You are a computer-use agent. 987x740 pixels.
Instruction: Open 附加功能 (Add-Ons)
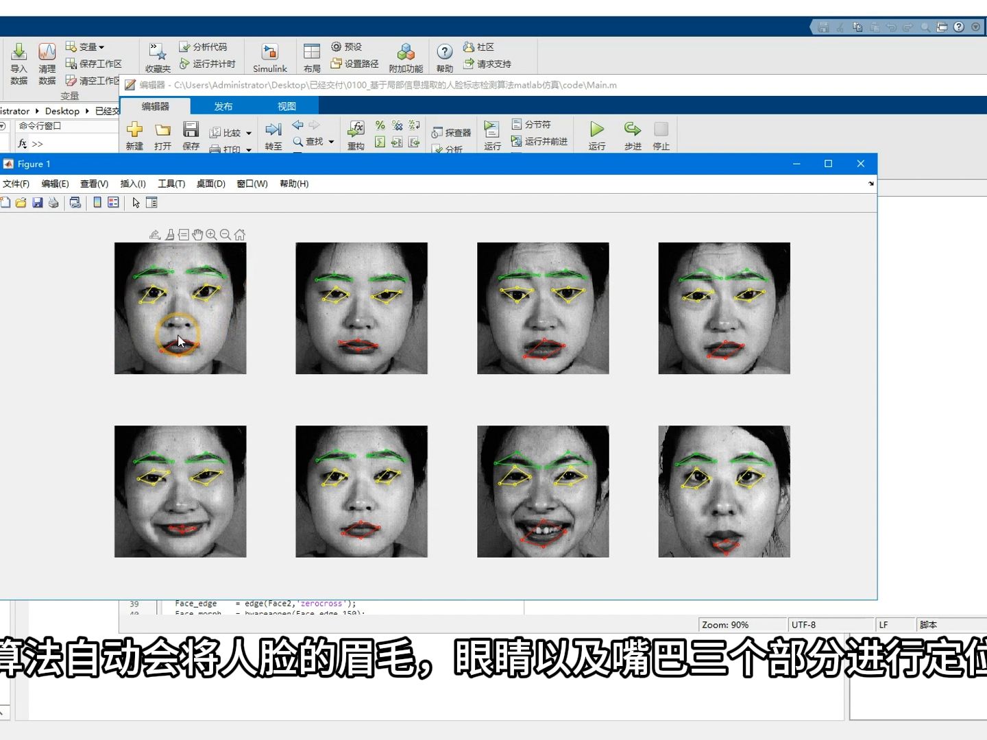406,56
